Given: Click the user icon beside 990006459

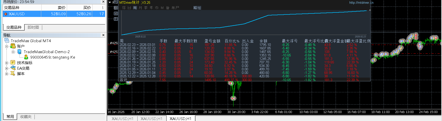Looking at the screenshot, I should click(26, 57).
